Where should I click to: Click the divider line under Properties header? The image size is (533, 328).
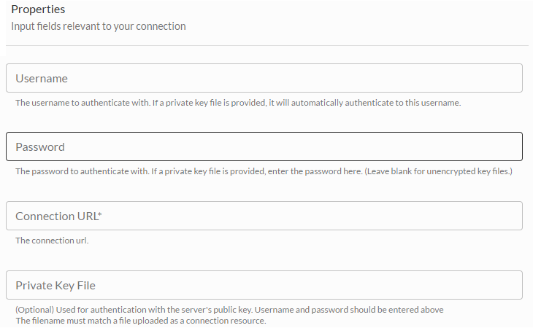[x=266, y=46]
